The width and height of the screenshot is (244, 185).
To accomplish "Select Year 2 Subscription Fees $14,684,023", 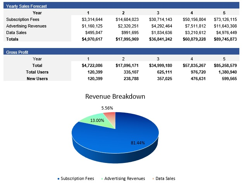I will [x=127, y=19].
